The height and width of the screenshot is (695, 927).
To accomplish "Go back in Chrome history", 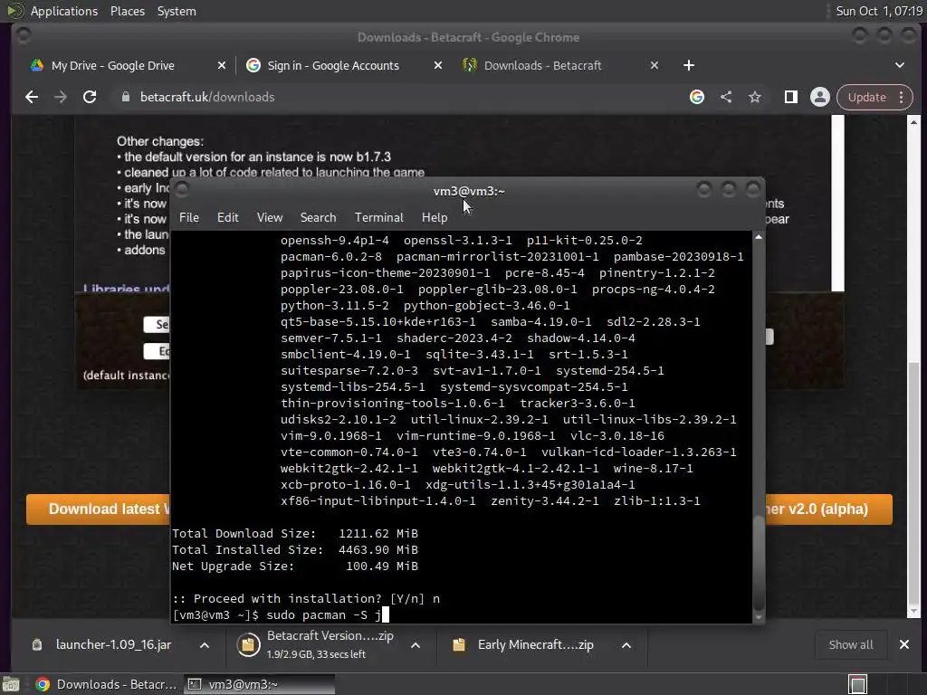I will (32, 97).
